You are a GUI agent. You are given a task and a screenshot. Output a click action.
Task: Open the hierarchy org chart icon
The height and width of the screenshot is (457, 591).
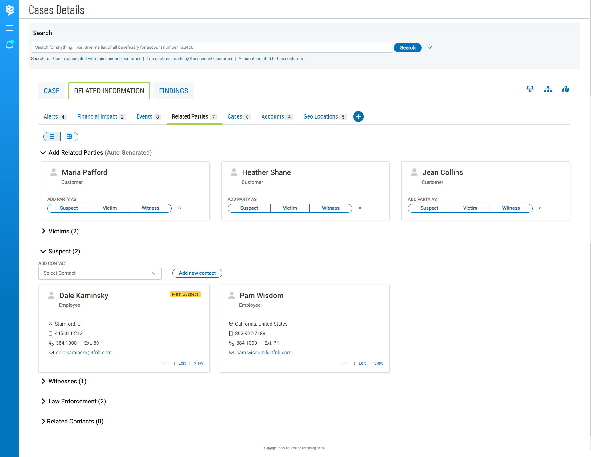[548, 89]
